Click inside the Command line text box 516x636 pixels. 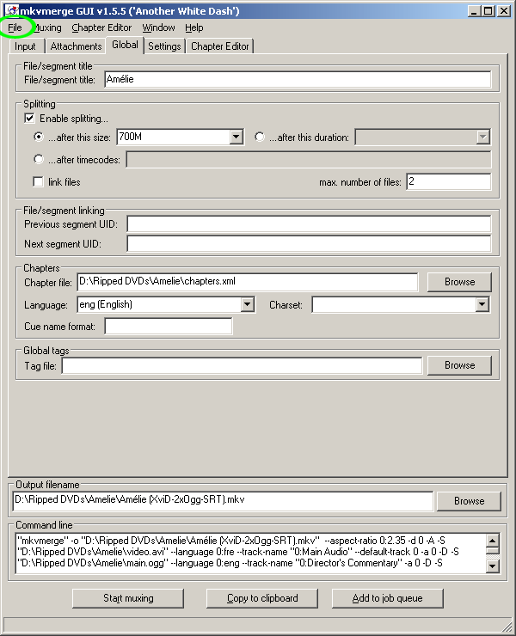coord(250,552)
